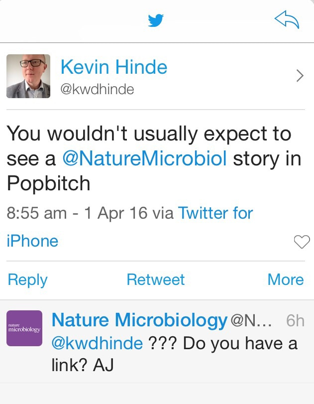Select the Kevin Hinde display name
Image resolution: width=314 pixels, height=404 pixels.
click(113, 67)
